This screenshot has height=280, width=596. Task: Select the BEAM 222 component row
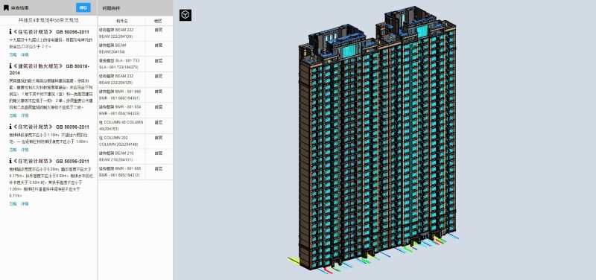pos(136,34)
